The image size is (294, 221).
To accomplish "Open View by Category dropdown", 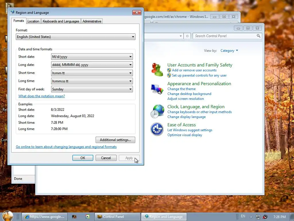I will pos(229,51).
